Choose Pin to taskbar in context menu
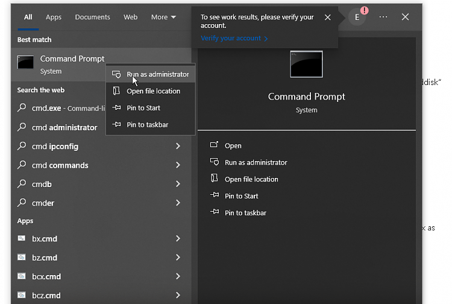 (151, 125)
